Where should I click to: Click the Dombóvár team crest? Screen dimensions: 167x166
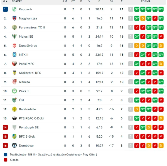coord(14,146)
